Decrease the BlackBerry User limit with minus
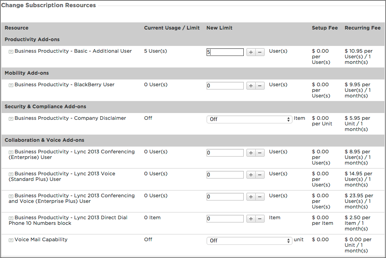The width and height of the screenshot is (386, 258). [x=260, y=86]
